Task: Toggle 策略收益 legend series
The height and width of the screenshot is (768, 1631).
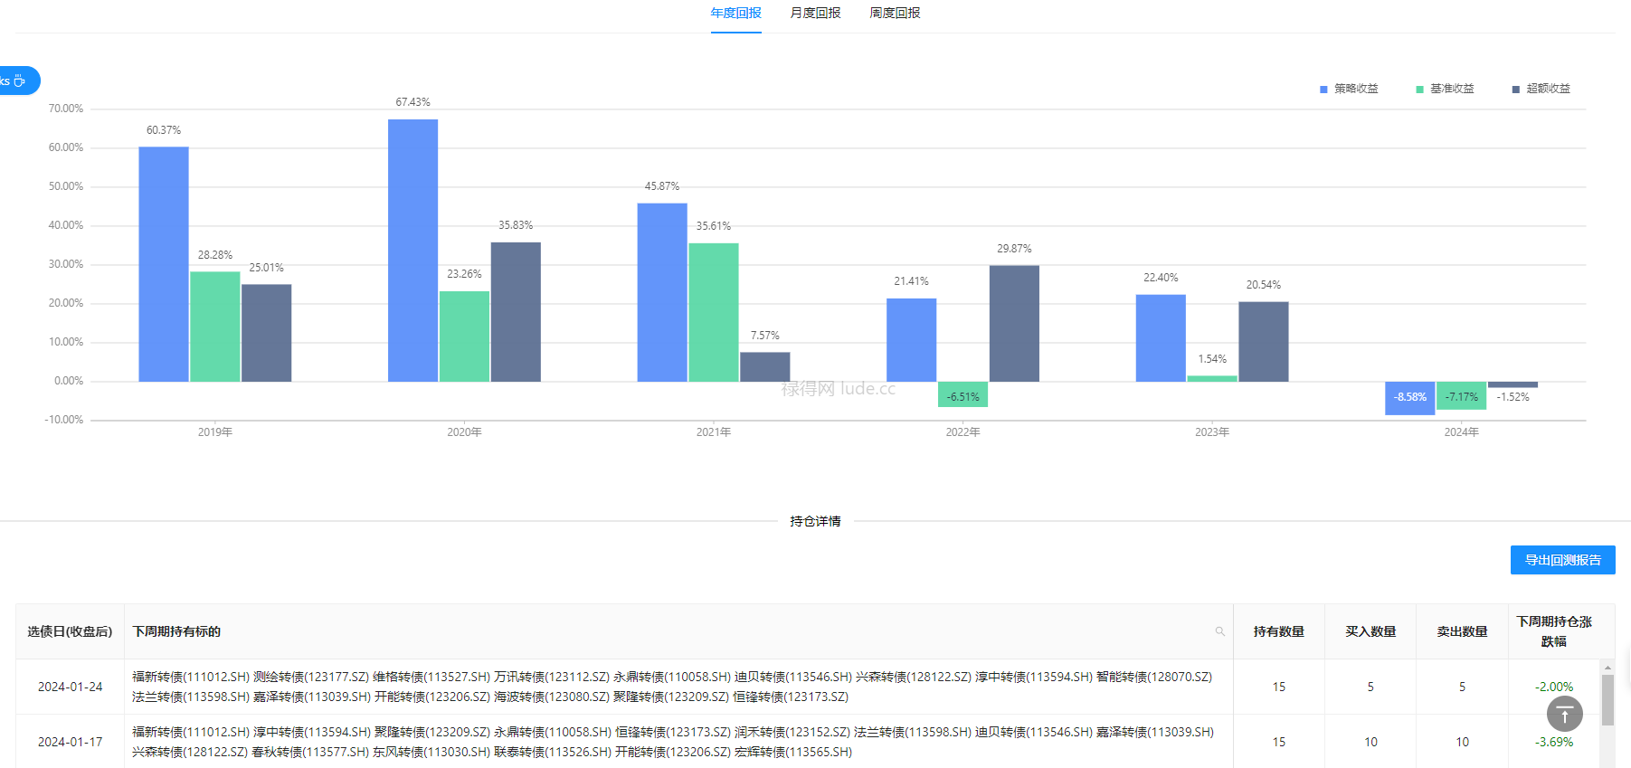Action: click(x=1349, y=89)
